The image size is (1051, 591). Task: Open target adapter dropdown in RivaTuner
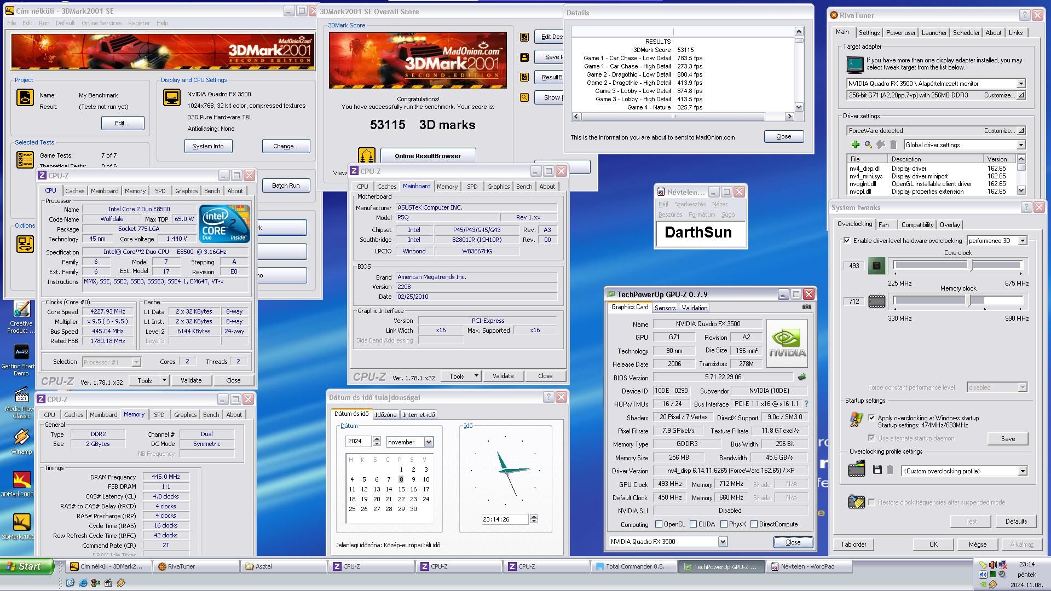point(1021,84)
